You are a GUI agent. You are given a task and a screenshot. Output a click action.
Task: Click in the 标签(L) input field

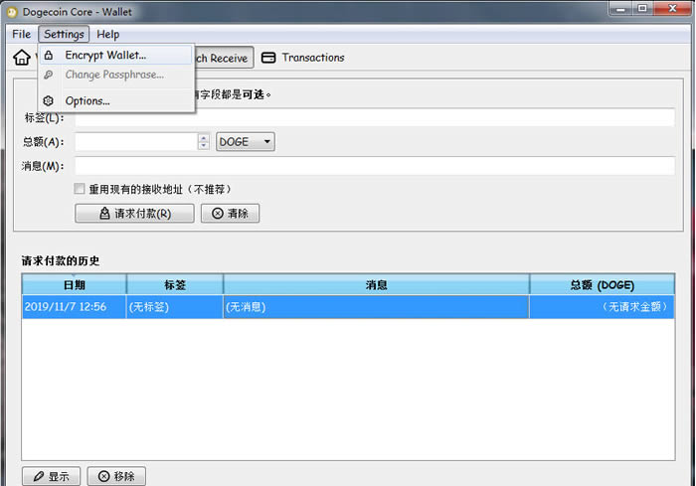pos(374,118)
